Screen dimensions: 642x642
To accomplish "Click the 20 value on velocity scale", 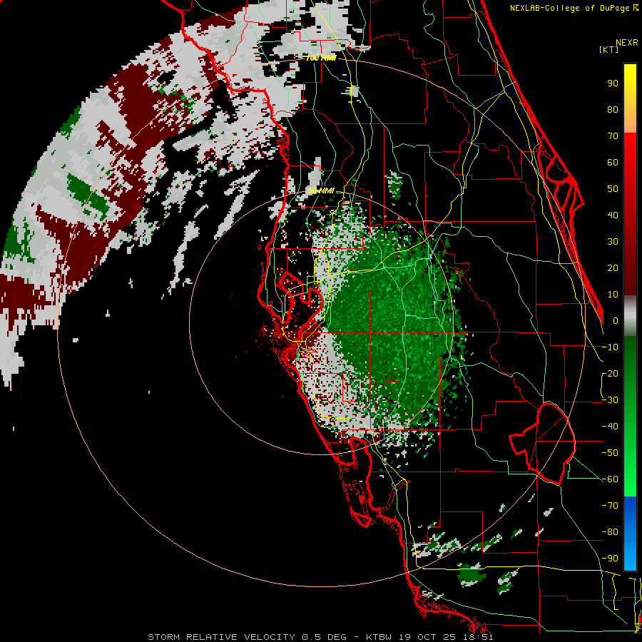I will (613, 268).
